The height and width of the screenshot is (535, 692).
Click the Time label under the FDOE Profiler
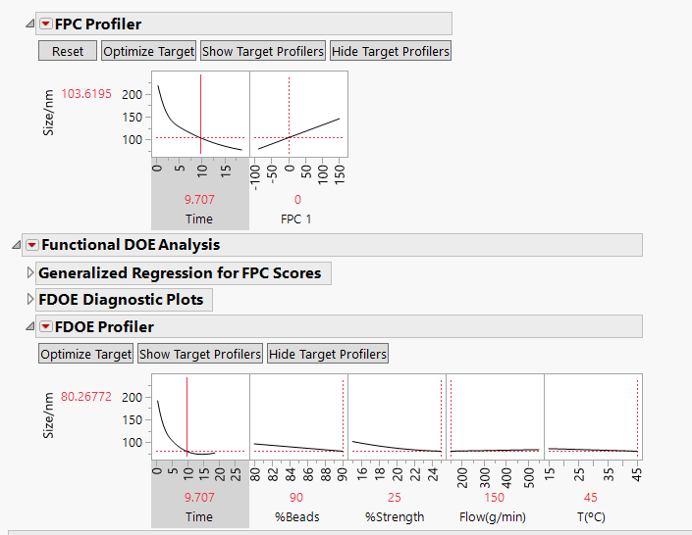(199, 517)
